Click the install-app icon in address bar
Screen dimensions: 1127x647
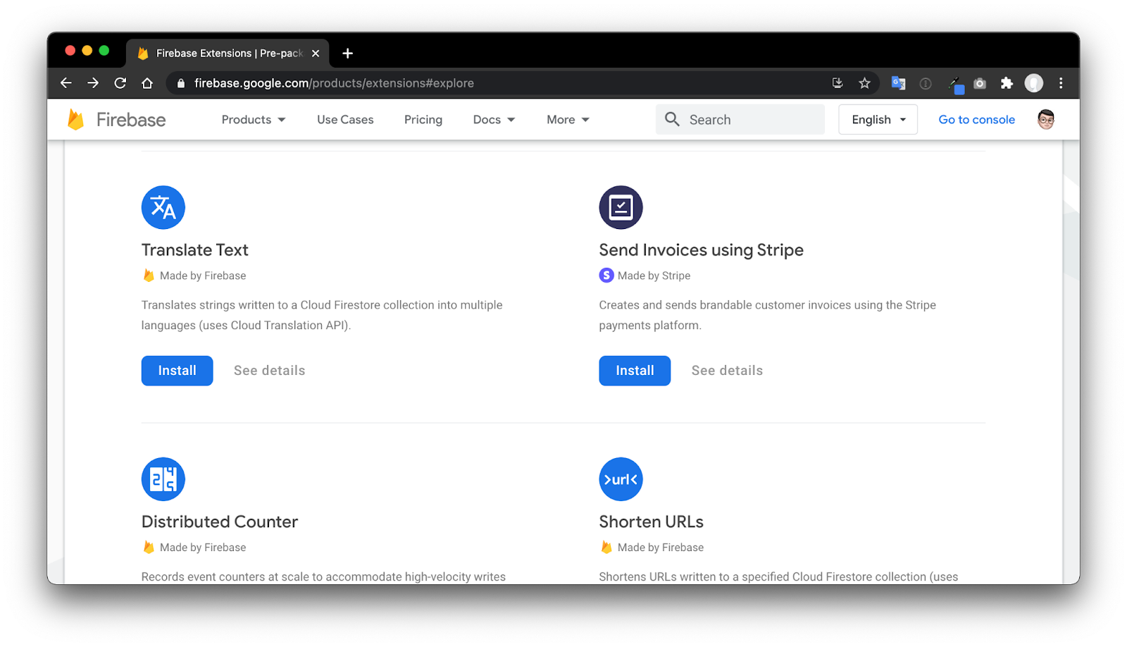pyautogui.click(x=838, y=83)
